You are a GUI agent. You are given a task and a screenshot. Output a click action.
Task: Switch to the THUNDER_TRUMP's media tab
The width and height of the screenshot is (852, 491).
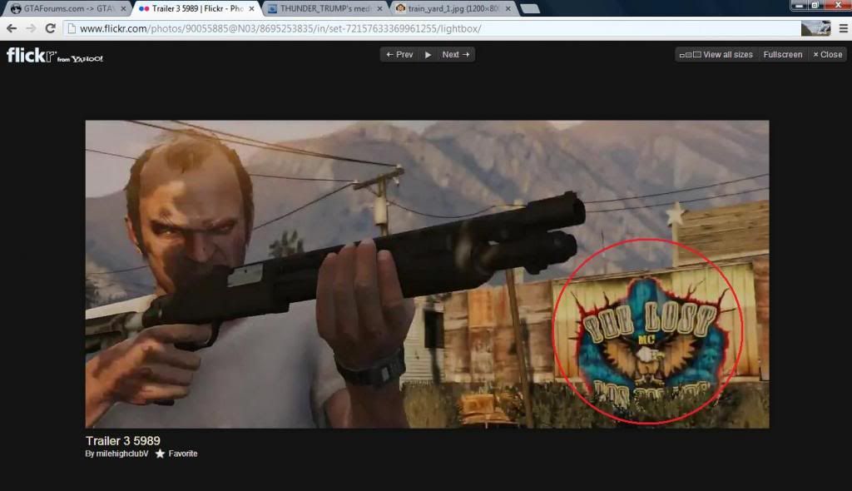coord(326,8)
